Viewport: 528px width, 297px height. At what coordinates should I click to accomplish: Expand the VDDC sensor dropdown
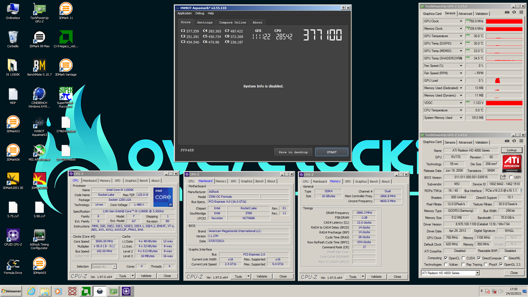click(461, 103)
